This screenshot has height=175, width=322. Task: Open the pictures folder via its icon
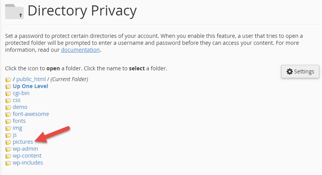coord(8,142)
